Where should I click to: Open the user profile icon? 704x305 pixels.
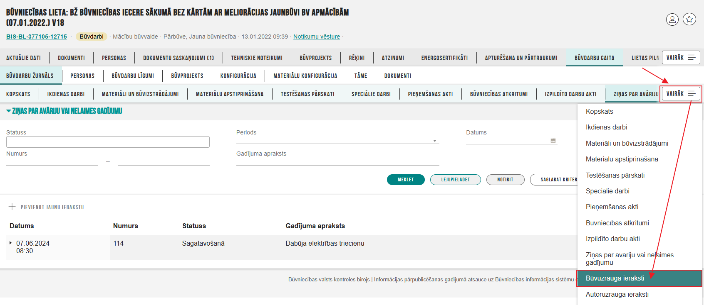(672, 20)
